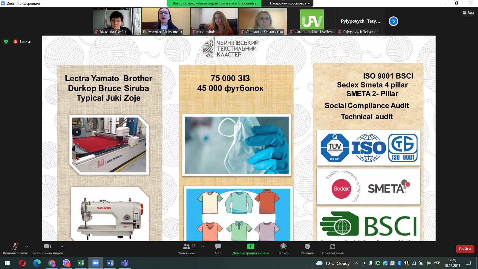The height and width of the screenshot is (269, 478).
Task: Open the Реакции reactions menu
Action: click(x=307, y=249)
